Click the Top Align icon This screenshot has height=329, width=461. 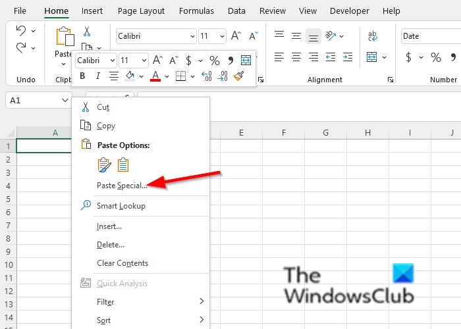(279, 36)
